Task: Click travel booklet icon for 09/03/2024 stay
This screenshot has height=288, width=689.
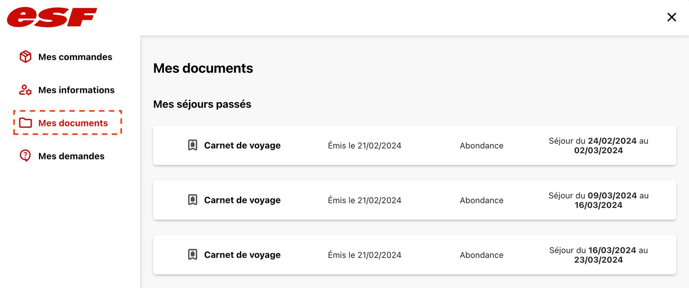Action: pyautogui.click(x=193, y=200)
